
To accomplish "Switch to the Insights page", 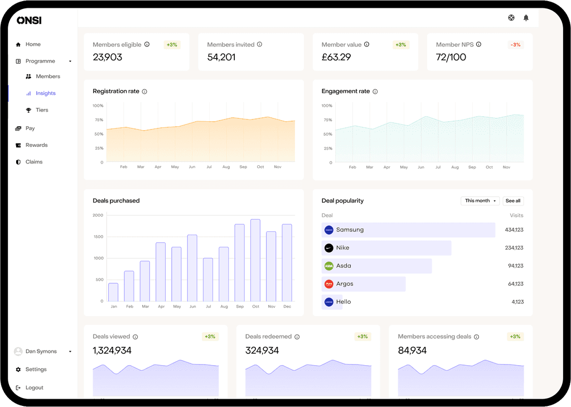I will (46, 93).
